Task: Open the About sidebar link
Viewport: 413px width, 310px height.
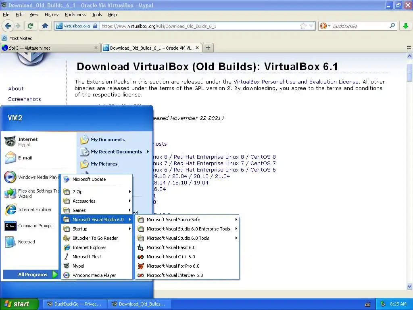Action: 16,88
